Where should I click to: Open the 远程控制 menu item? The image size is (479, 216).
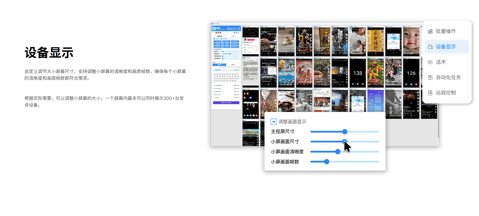click(447, 93)
